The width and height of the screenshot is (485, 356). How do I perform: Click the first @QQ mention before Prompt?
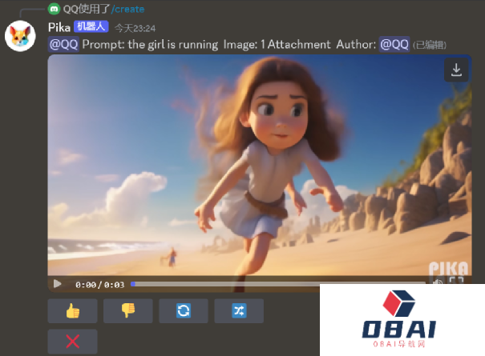coord(63,45)
